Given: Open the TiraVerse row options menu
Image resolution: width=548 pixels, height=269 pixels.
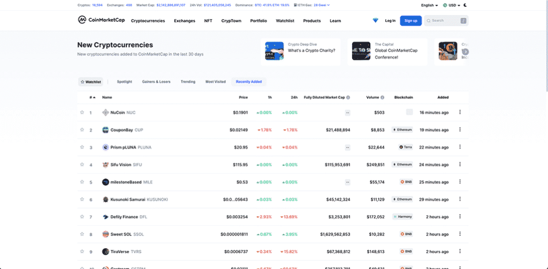Looking at the screenshot, I should tap(460, 251).
